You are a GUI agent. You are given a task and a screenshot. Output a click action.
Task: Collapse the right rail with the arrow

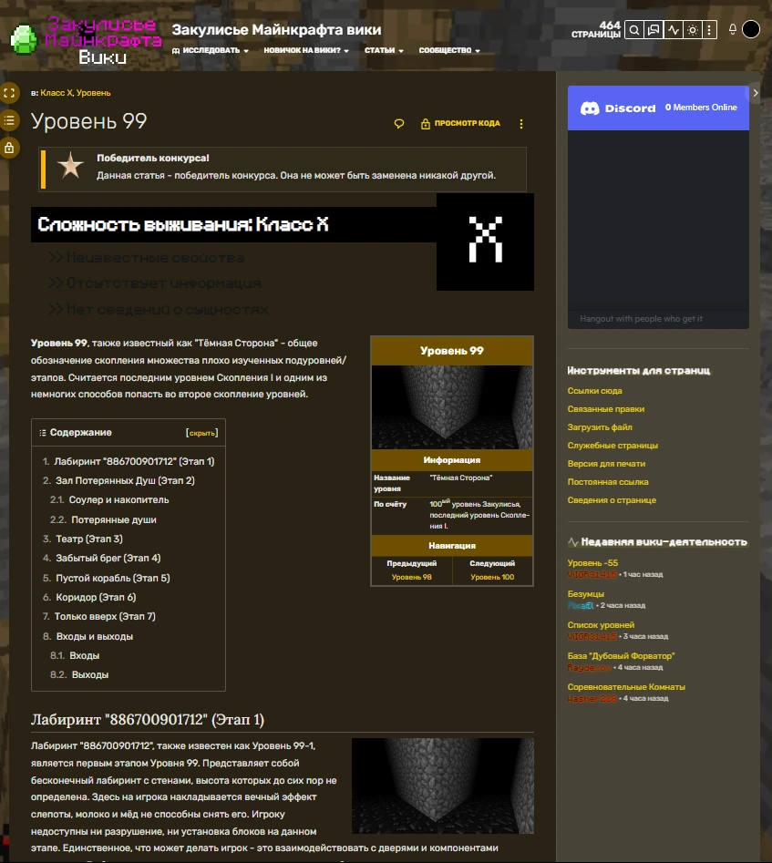[x=756, y=93]
